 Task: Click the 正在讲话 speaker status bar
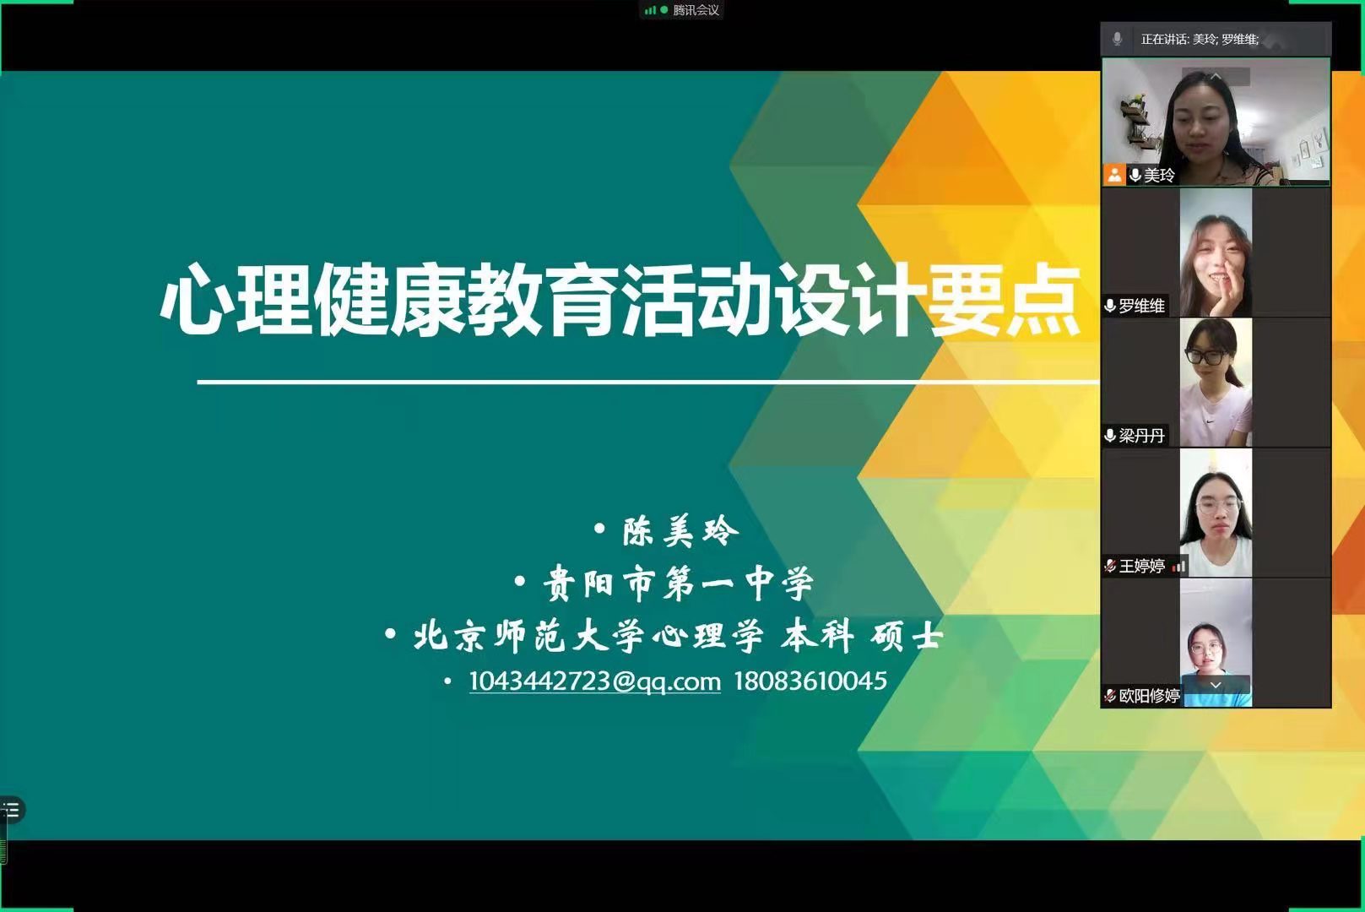point(1216,39)
